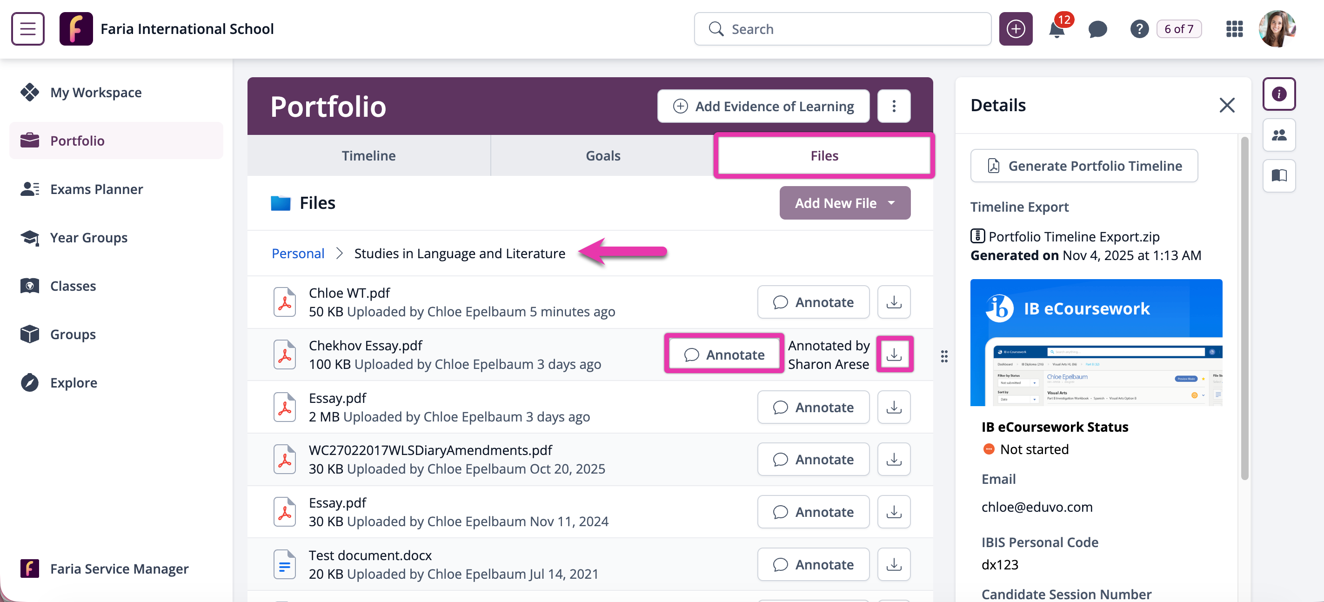Click the Details panel vertical scrollbar
Image resolution: width=1324 pixels, height=602 pixels.
pyautogui.click(x=1244, y=308)
